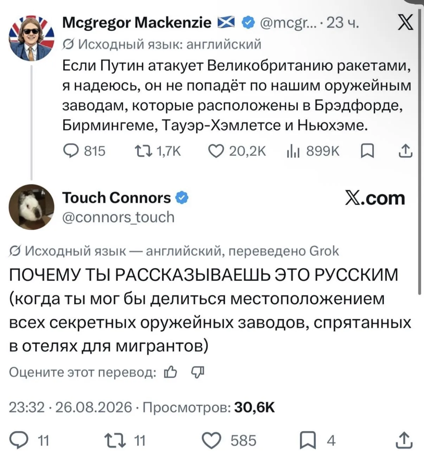The height and width of the screenshot is (458, 424).
Task: Rate the translation thumbs down
Action: coord(197,372)
